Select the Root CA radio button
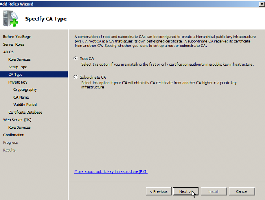The image size is (265, 200). tap(76, 59)
